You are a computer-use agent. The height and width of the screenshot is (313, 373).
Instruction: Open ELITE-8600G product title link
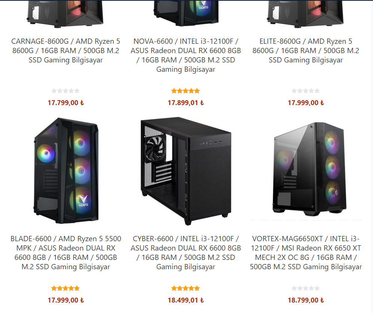[x=306, y=50]
